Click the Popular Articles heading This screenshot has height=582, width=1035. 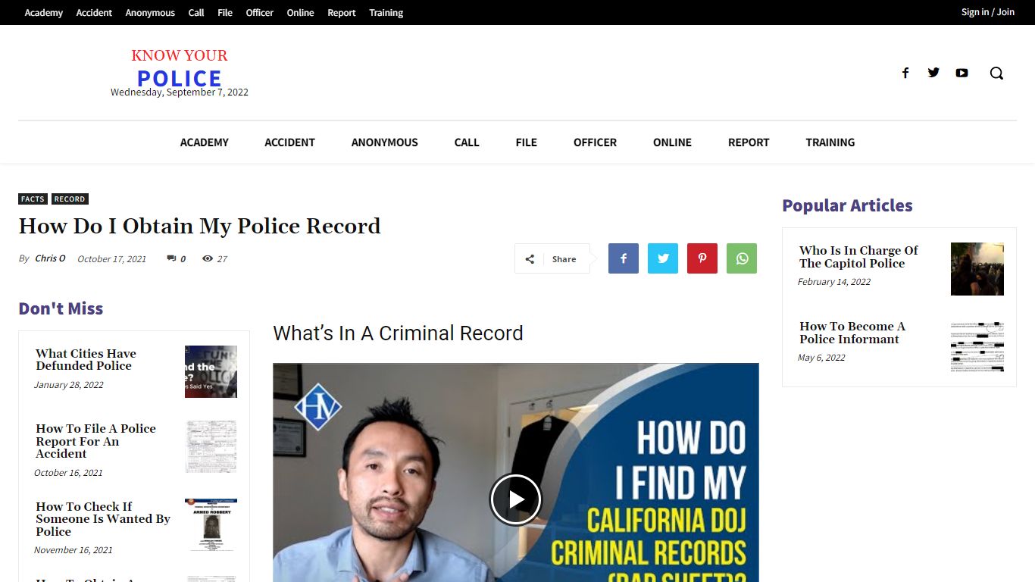pos(847,205)
